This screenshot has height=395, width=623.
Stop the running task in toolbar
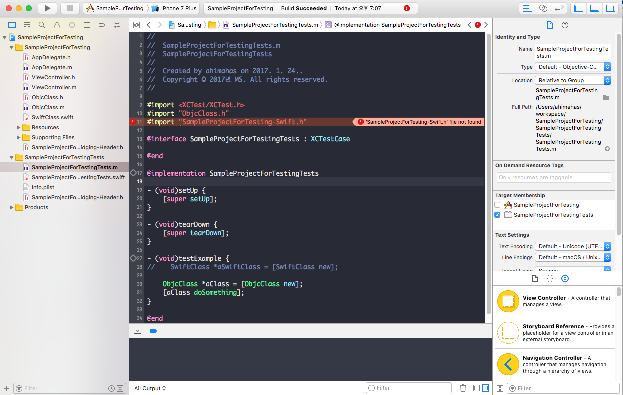pos(70,8)
